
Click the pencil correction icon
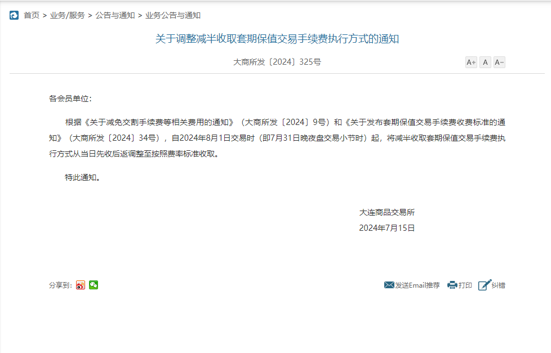click(x=485, y=285)
